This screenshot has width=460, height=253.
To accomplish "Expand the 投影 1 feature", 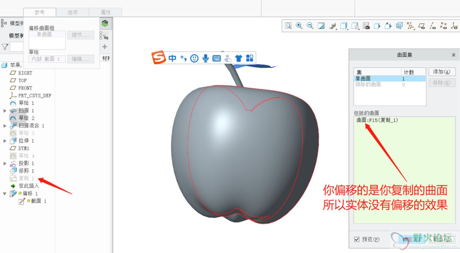I will click(x=5, y=163).
